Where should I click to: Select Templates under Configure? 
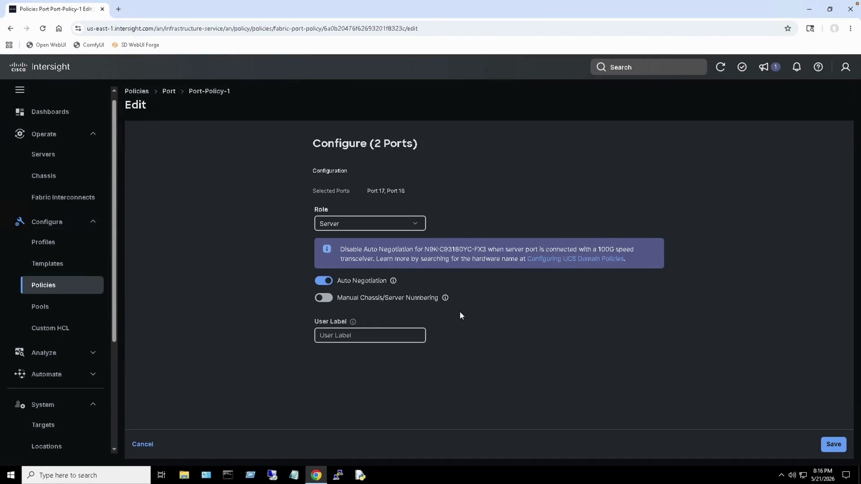pos(47,264)
